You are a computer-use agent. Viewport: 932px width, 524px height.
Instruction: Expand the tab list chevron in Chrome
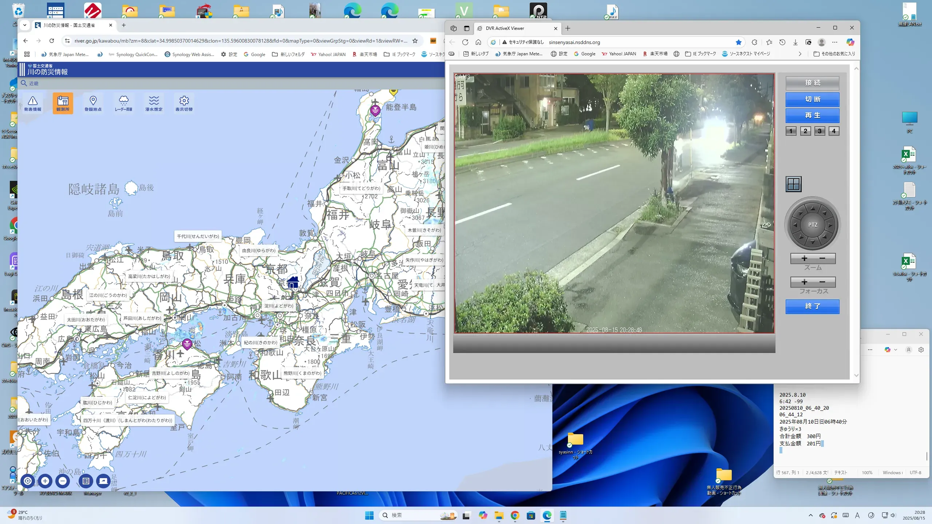tap(25, 25)
